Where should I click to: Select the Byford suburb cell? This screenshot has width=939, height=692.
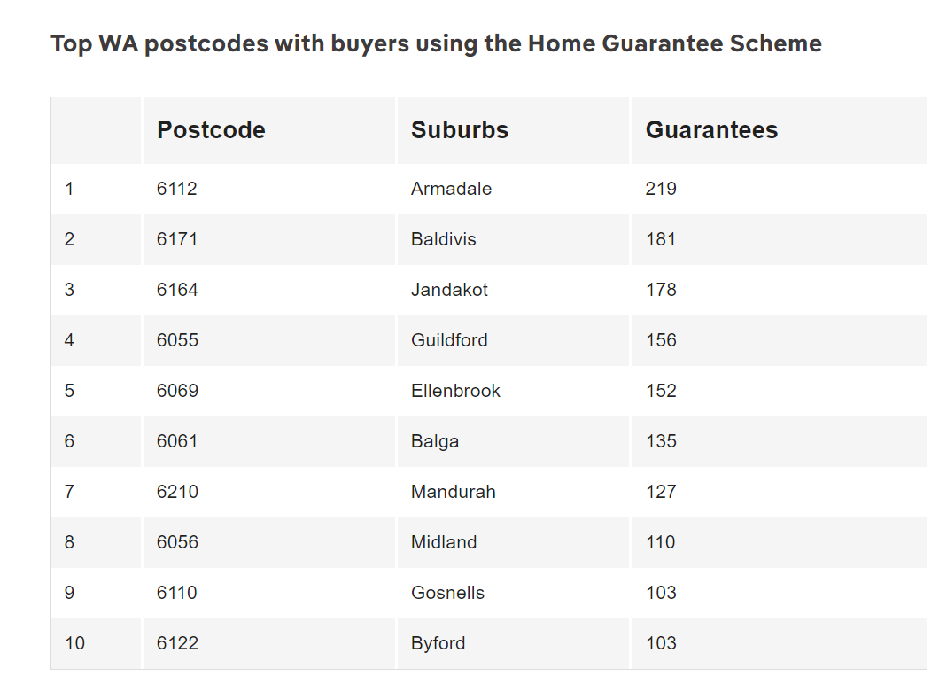[x=438, y=643]
